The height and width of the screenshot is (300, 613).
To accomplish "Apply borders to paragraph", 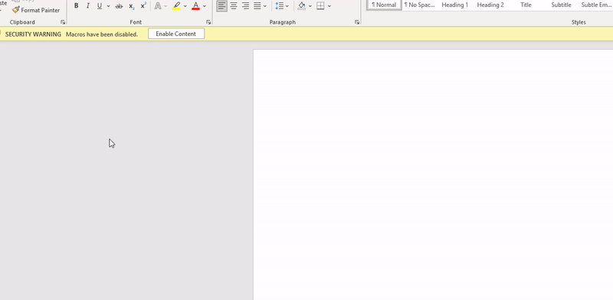I will [x=320, y=6].
